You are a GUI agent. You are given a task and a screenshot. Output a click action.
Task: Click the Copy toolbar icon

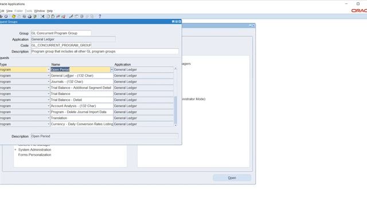tap(48, 17)
